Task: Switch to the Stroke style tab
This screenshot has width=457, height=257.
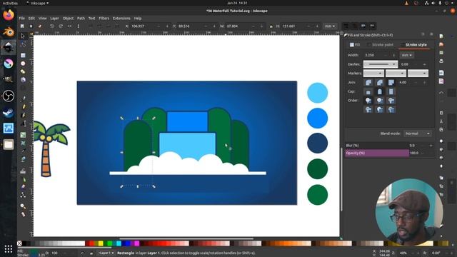Action: 414,44
